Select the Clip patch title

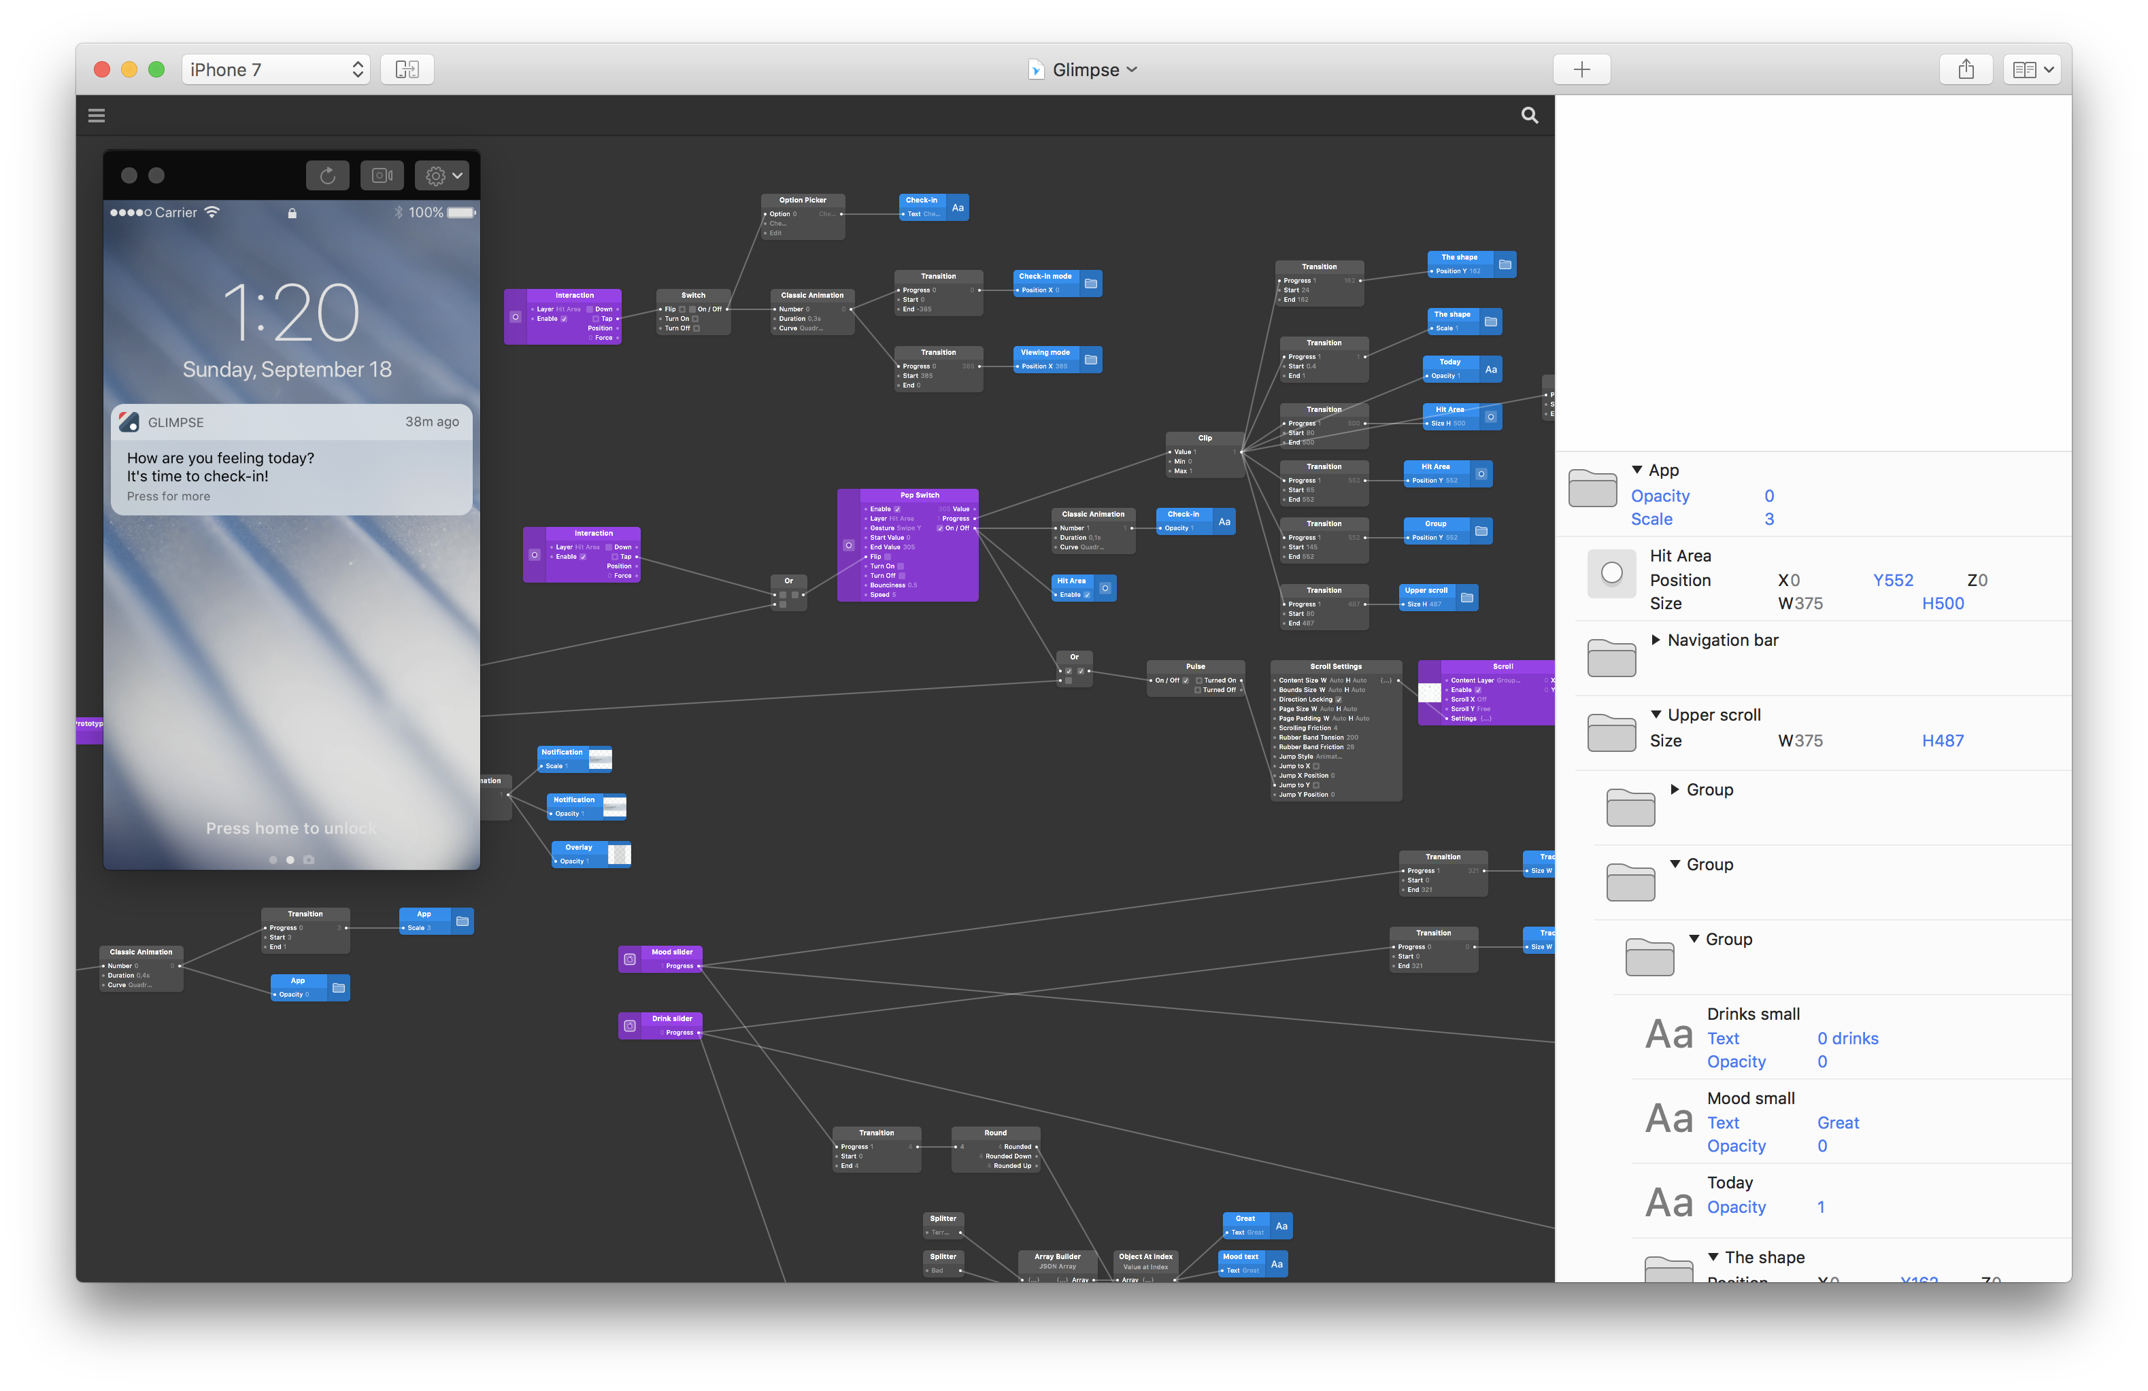[1205, 438]
